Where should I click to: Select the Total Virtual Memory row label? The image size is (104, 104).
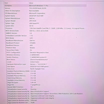14,78
